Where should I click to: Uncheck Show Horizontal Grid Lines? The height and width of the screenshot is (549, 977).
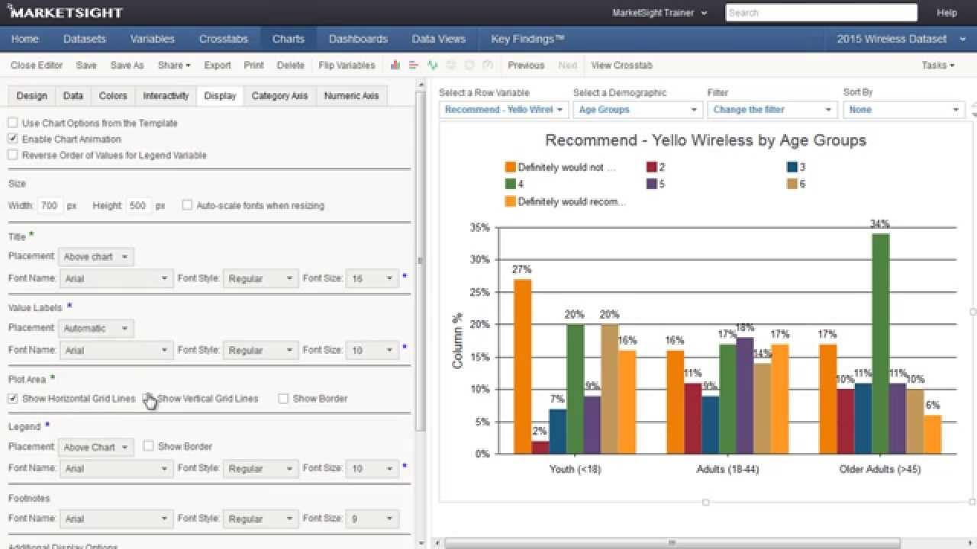pos(13,398)
